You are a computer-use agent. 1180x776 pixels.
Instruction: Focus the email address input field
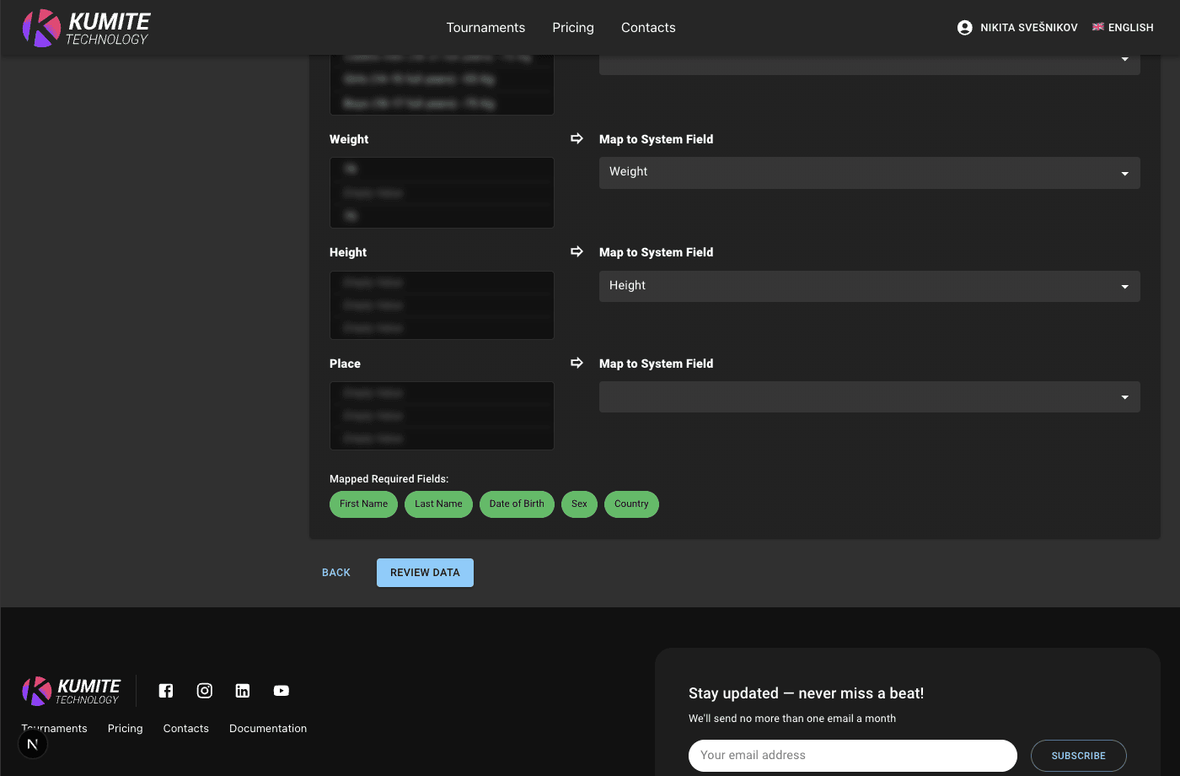click(x=852, y=756)
